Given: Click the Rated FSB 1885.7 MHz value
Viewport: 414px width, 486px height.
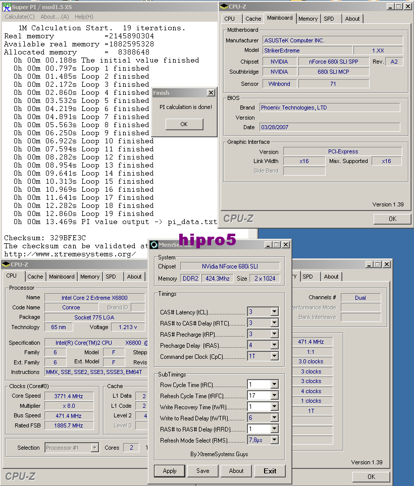Looking at the screenshot, I should 69,425.
